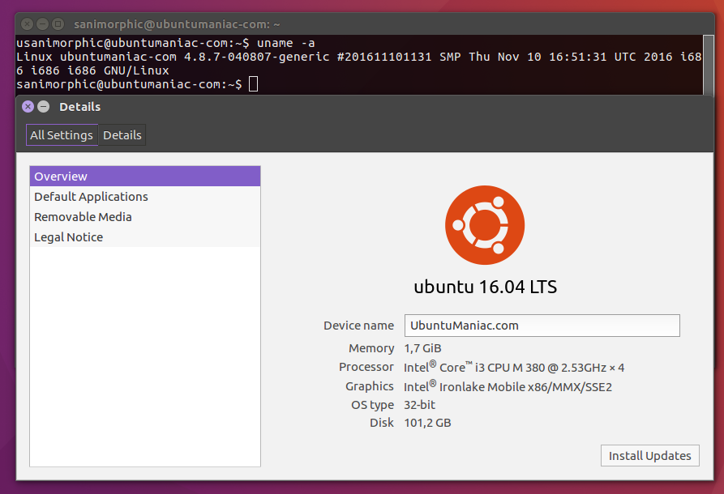Maximize the terminal window
The height and width of the screenshot is (494, 724).
click(x=58, y=23)
